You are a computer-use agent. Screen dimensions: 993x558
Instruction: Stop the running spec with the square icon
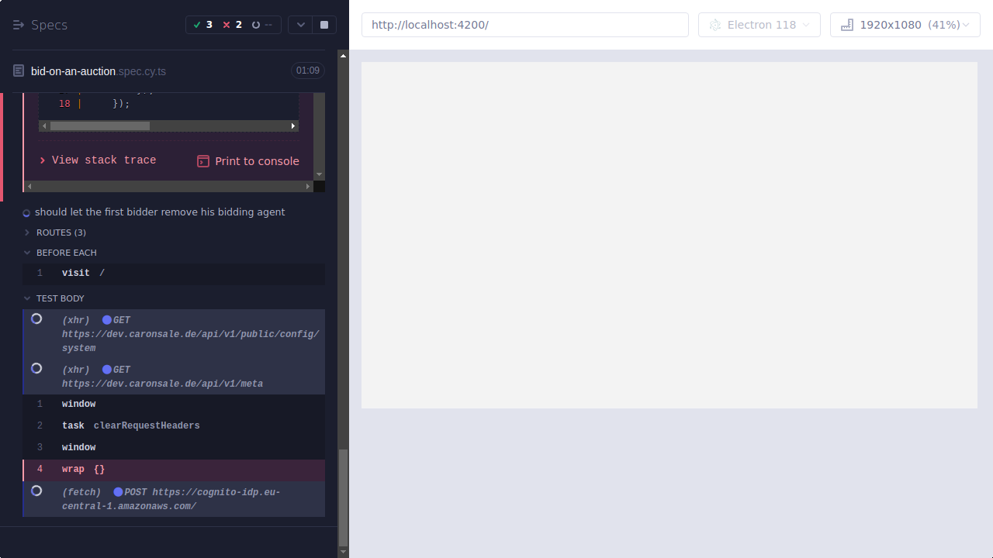click(x=324, y=24)
